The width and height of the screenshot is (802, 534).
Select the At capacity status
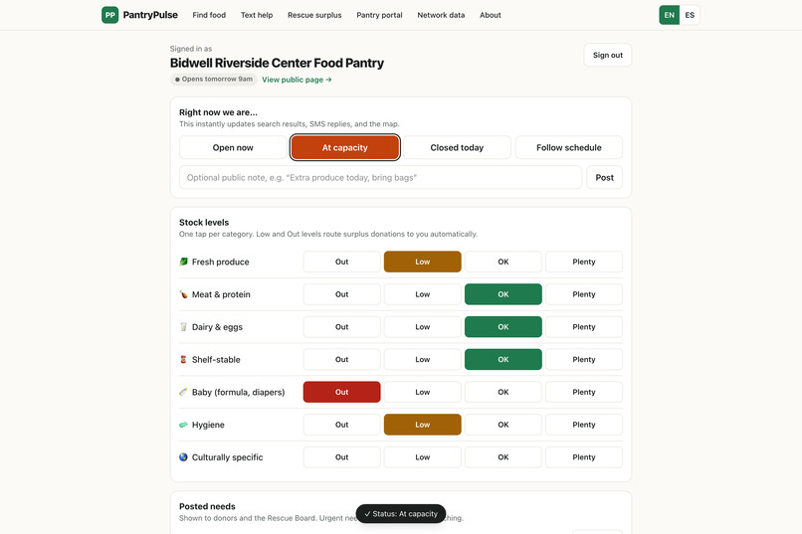344,148
